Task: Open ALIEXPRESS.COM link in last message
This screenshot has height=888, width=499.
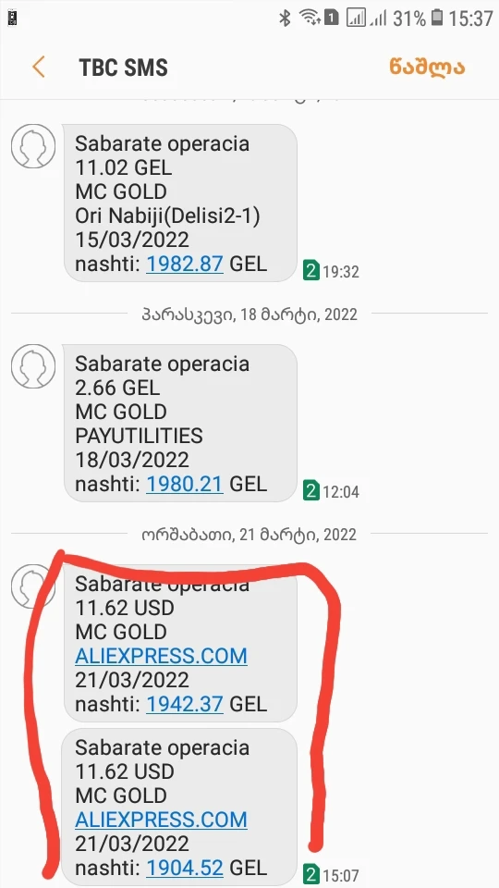Action: [x=161, y=819]
